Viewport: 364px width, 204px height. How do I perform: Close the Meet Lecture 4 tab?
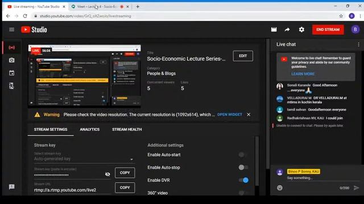127,7
